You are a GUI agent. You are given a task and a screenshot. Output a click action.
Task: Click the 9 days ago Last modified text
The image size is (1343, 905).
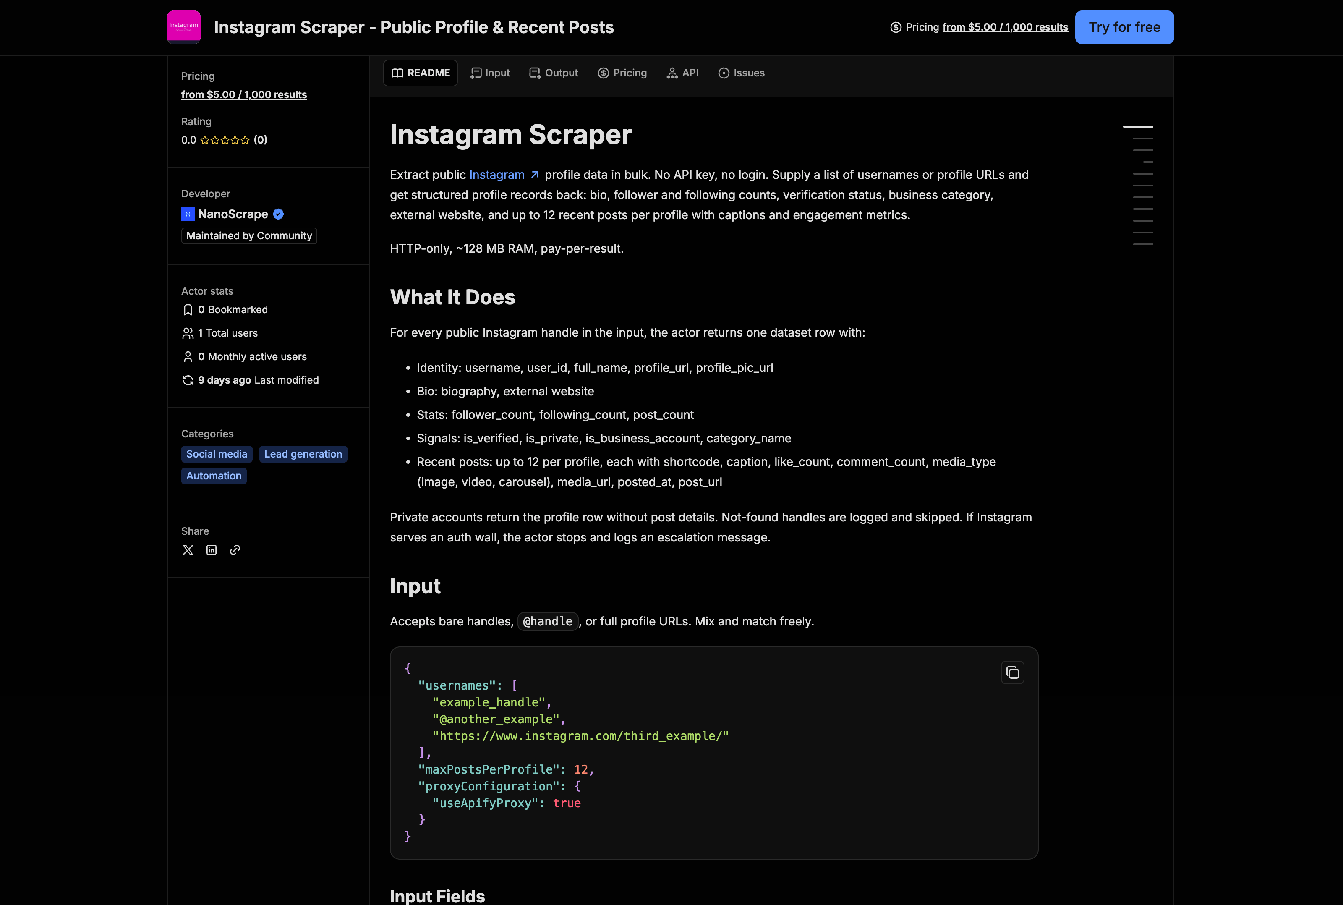[258, 380]
